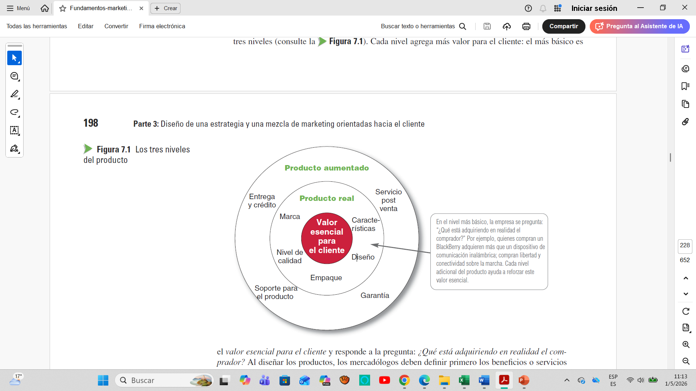Select the arrow selection tool

tap(14, 58)
